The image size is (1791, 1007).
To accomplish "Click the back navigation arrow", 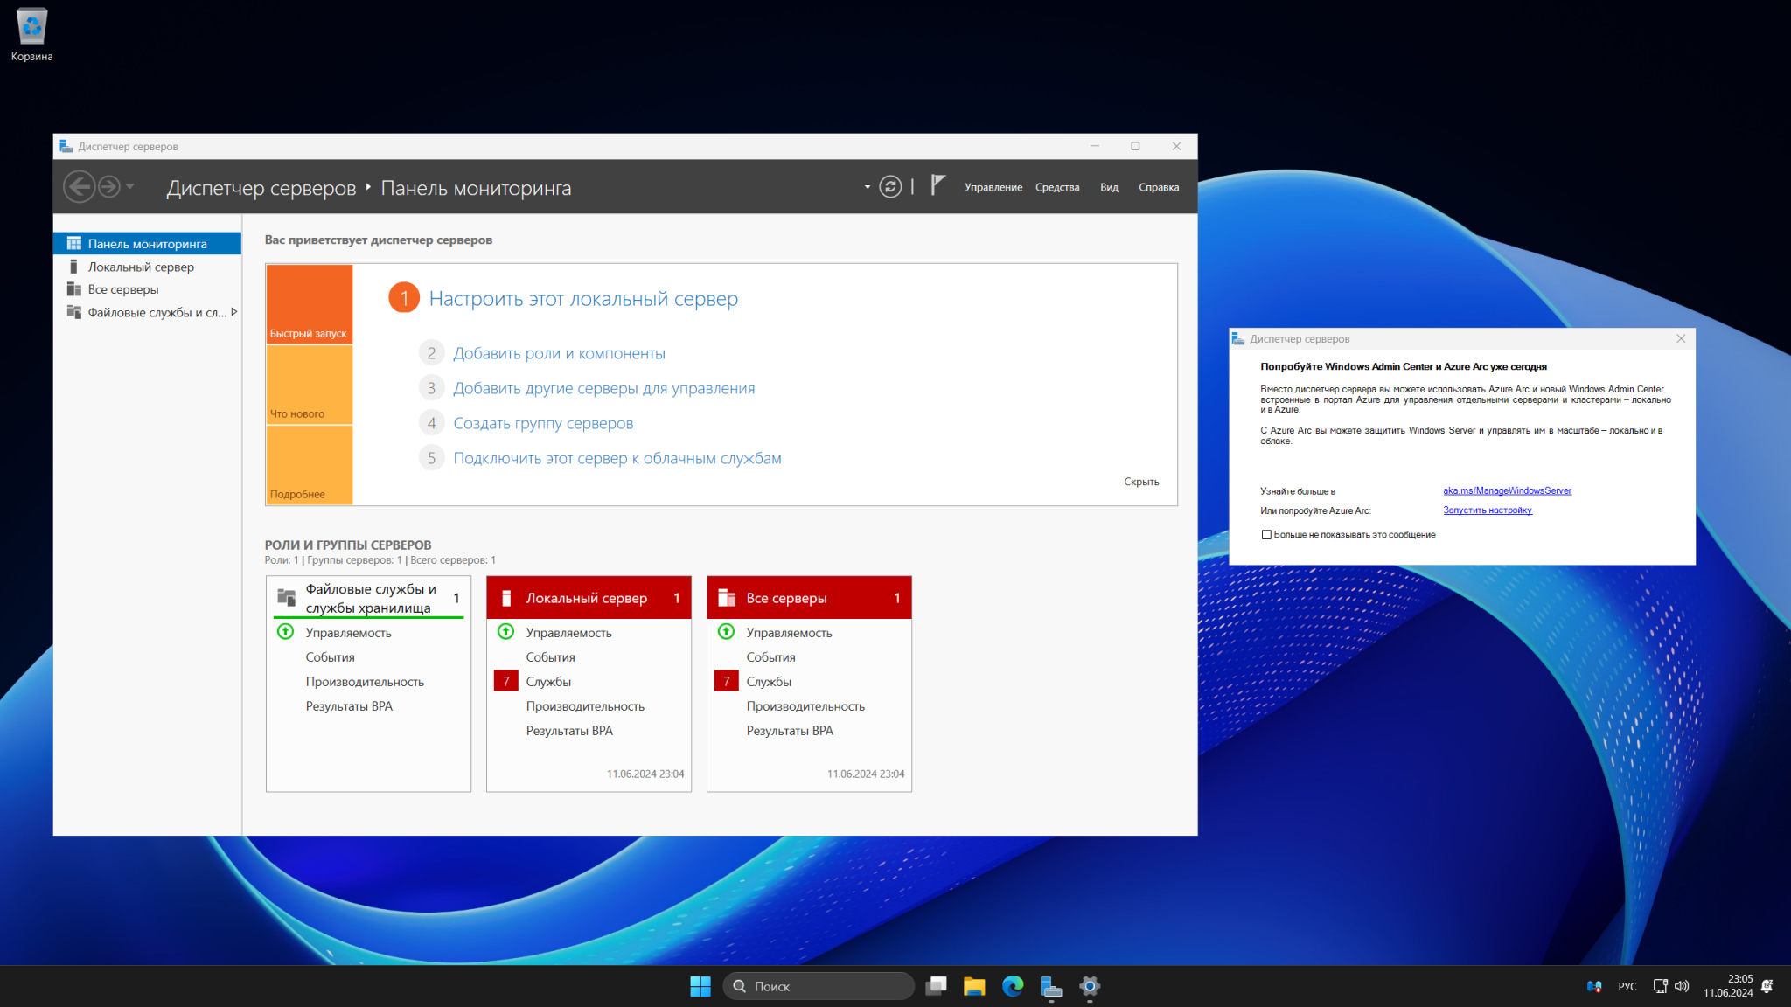I will coord(80,186).
